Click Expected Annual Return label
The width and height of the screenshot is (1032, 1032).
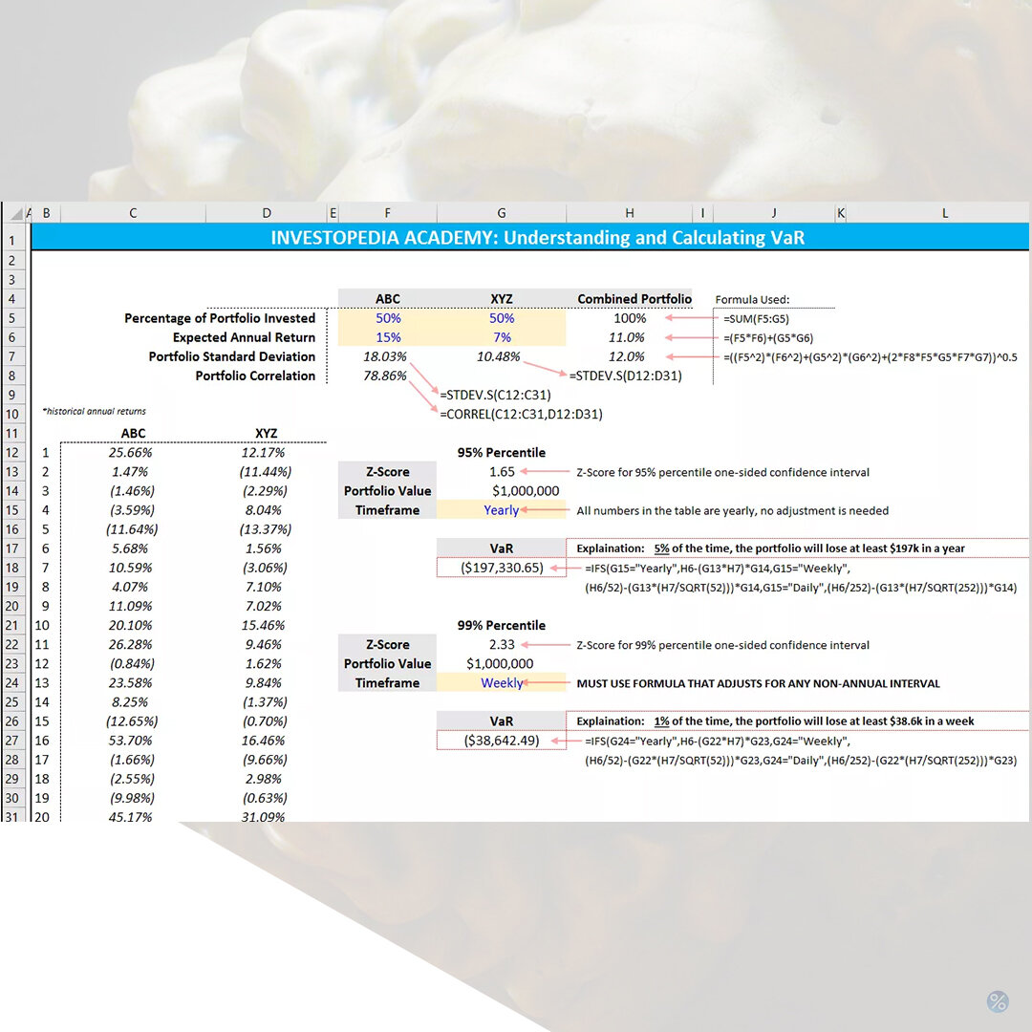(x=245, y=337)
